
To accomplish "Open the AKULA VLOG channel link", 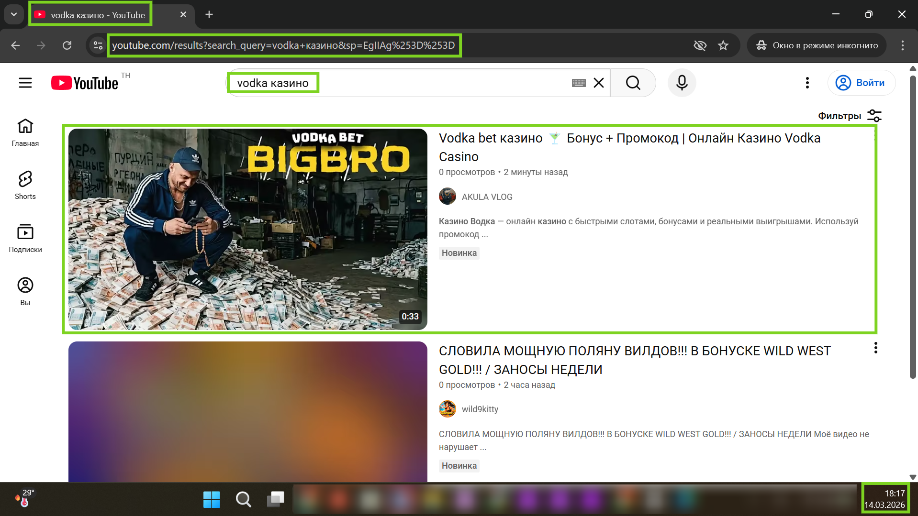I will coord(487,197).
